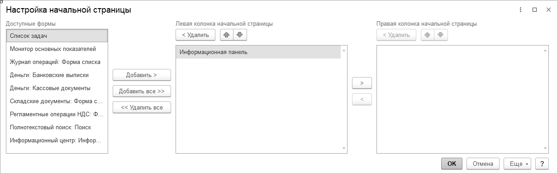
Task: Select Деньги: Банковские выписки entry
Action: [57, 75]
